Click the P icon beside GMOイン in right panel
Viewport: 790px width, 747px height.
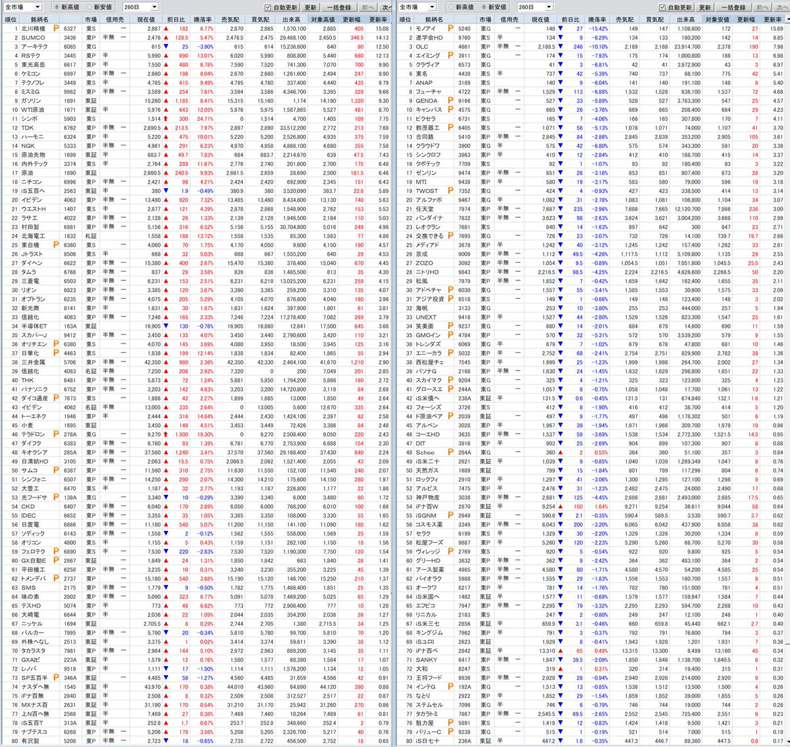pyautogui.click(x=450, y=335)
